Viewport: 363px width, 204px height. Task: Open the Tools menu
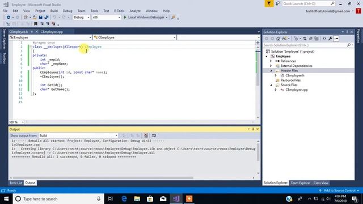coord(94,11)
